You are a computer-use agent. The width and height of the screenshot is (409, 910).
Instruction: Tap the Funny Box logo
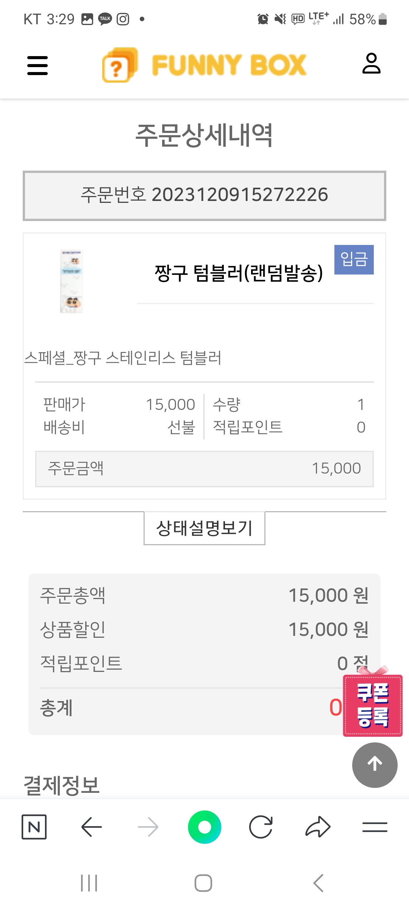[204, 65]
